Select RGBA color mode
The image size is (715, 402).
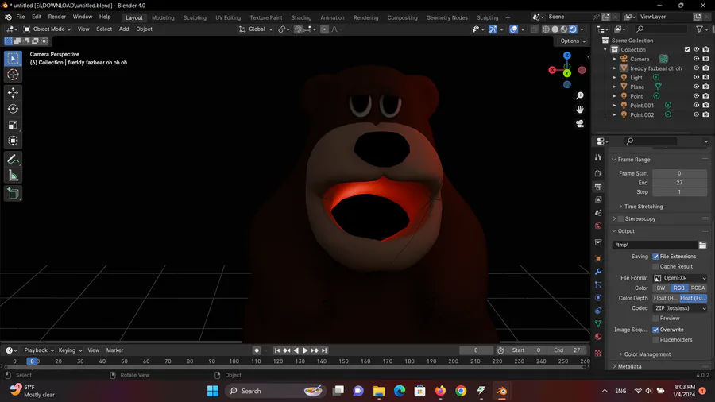click(698, 288)
